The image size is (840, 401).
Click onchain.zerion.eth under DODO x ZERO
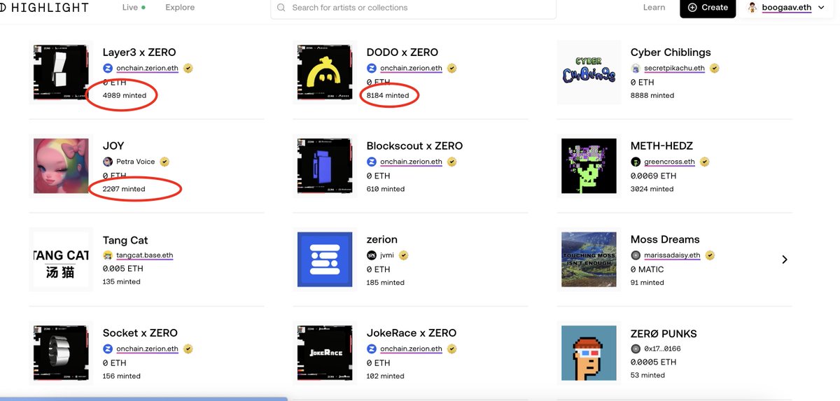click(412, 68)
